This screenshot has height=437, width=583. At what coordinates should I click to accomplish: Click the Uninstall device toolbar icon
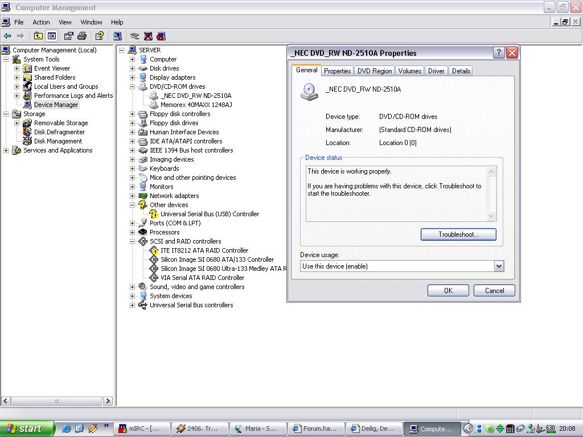point(148,36)
